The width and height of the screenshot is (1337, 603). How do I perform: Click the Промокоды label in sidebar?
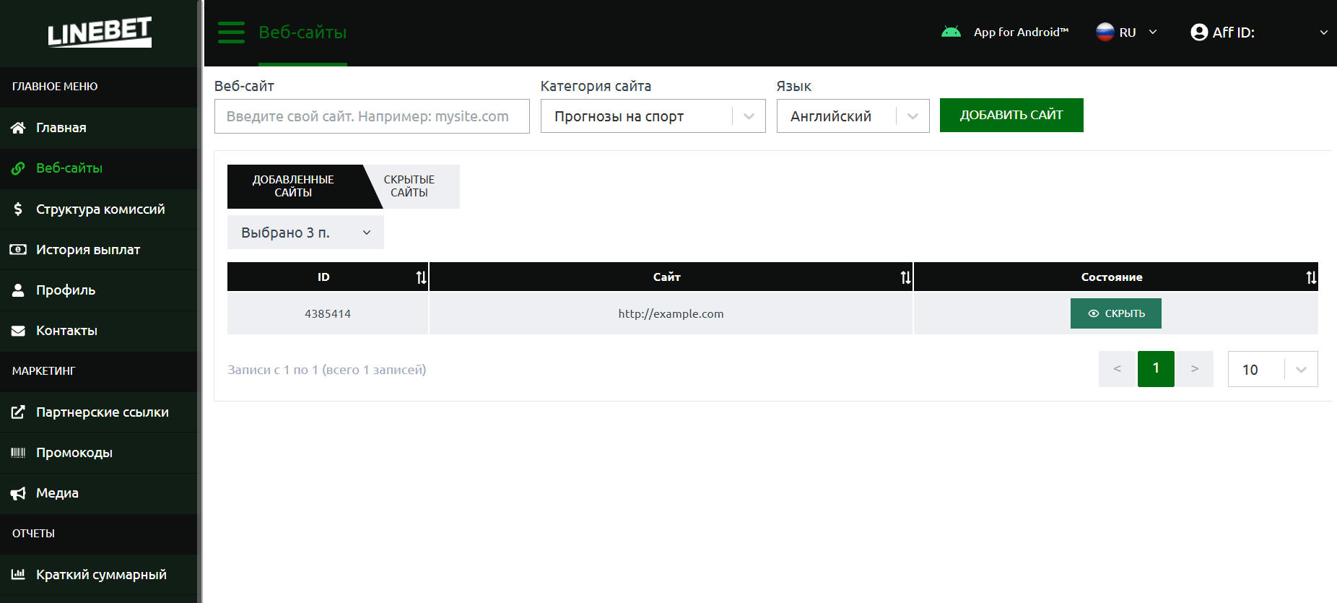click(74, 453)
